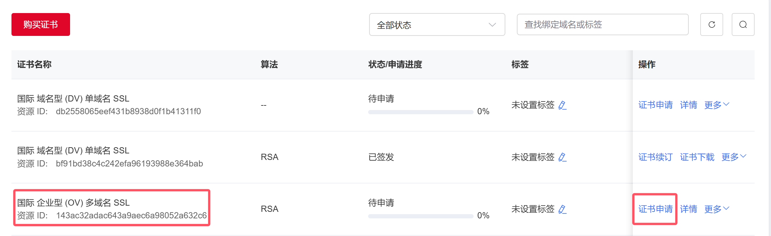The width and height of the screenshot is (771, 236).
Task: Edit tag pencil icon for OV multi-domain certificate
Action: click(x=562, y=209)
